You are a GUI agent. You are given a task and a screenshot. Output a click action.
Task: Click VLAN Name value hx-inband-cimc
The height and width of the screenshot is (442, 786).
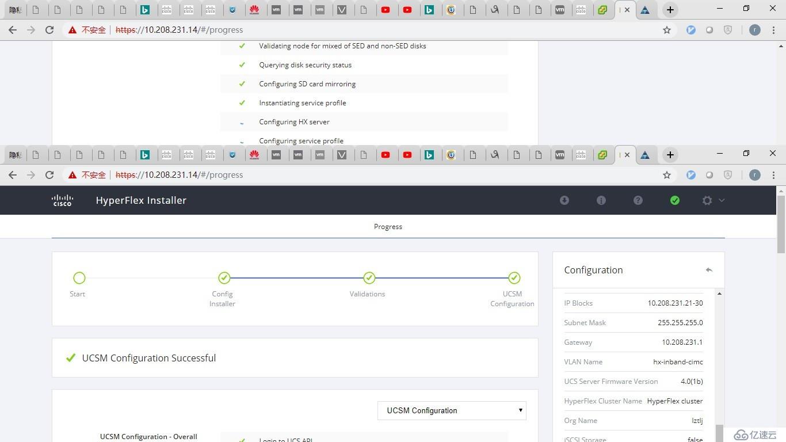pos(678,362)
